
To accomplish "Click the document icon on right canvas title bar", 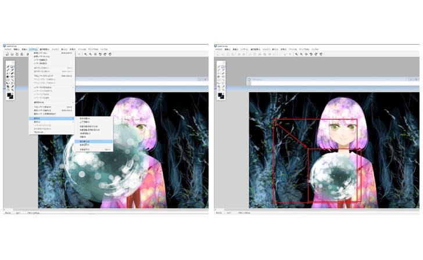I will 249,80.
